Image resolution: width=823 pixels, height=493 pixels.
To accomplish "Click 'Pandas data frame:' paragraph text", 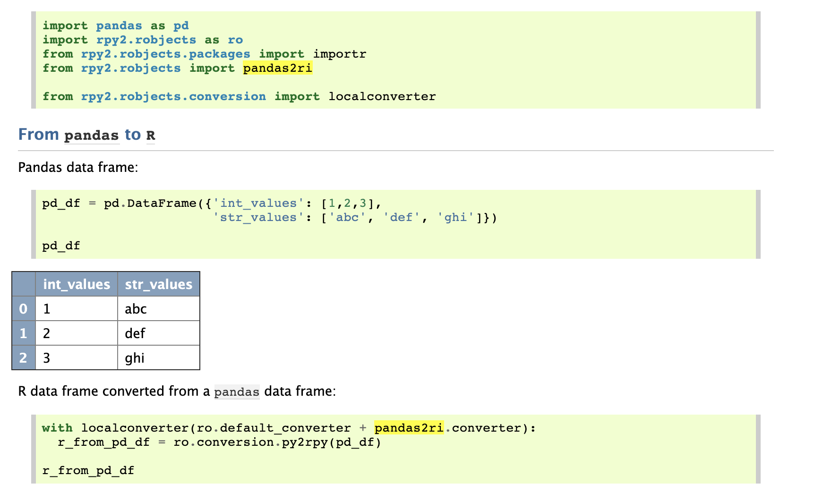I will pos(78,167).
